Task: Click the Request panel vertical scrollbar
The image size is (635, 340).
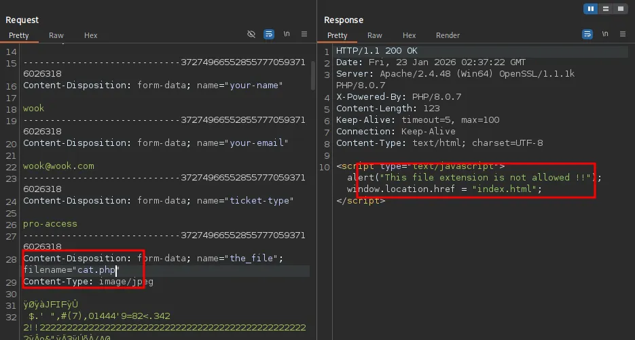Action: (313, 75)
